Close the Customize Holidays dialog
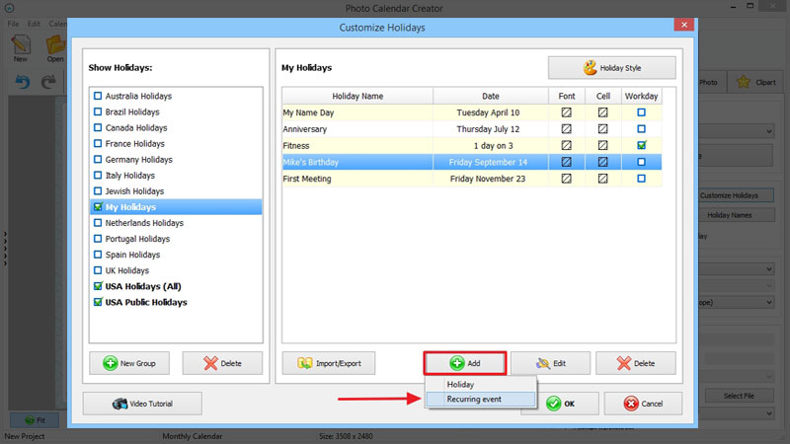Image resolution: width=790 pixels, height=444 pixels. (x=683, y=24)
